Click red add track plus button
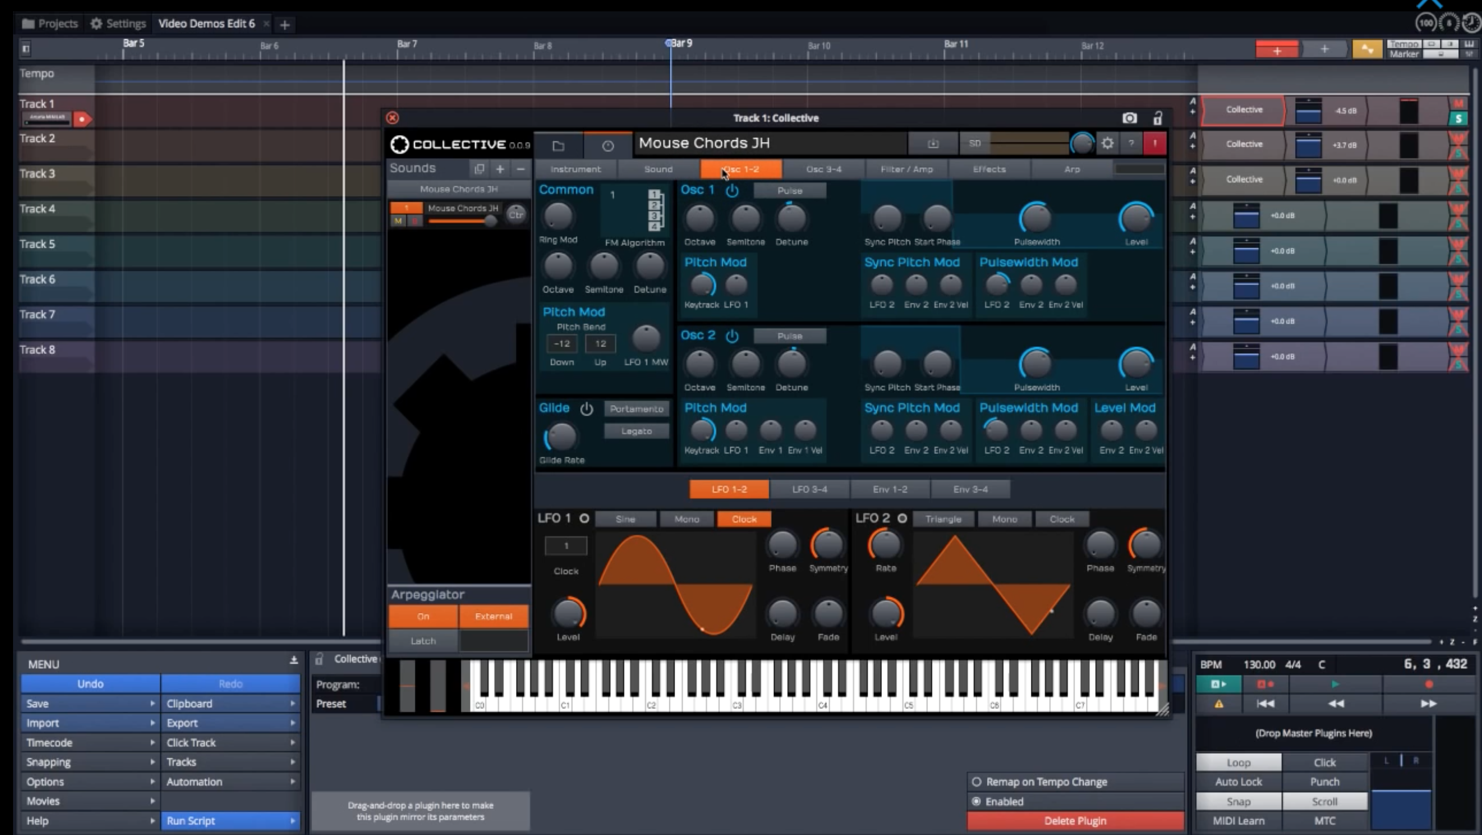This screenshot has height=835, width=1482. [1277, 50]
